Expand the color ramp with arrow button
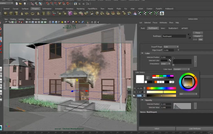Screen dimensions: 213x134 tap(195, 61)
